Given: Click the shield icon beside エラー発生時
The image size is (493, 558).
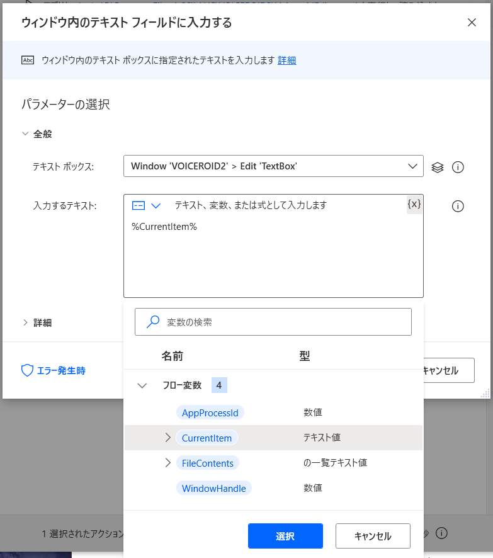Looking at the screenshot, I should 28,370.
